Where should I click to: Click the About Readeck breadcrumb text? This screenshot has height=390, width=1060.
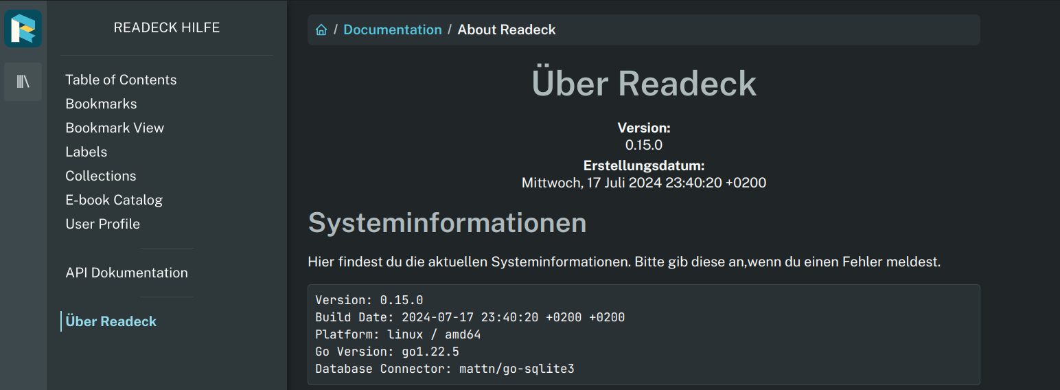[x=507, y=30]
